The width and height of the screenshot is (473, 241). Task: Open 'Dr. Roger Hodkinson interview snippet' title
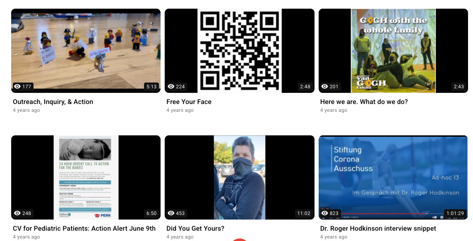tap(378, 228)
